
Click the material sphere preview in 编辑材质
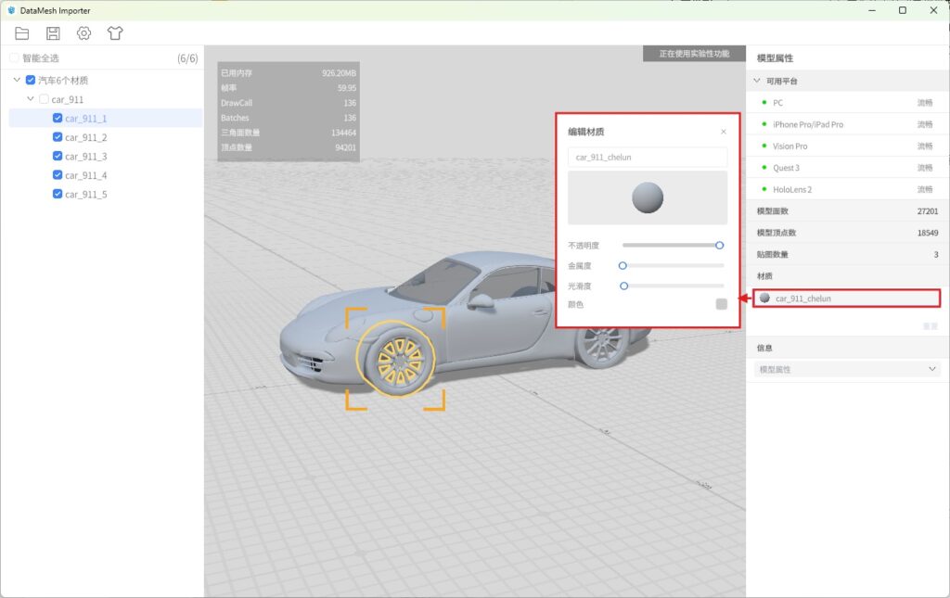[x=648, y=197]
